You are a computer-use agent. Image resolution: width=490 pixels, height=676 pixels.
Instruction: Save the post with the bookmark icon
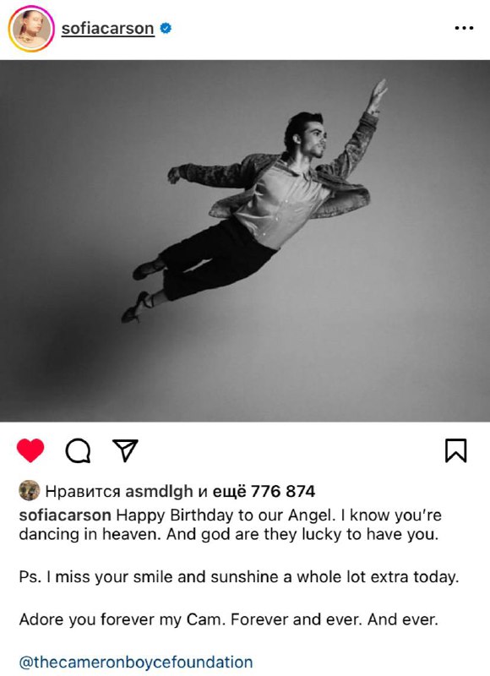(455, 450)
